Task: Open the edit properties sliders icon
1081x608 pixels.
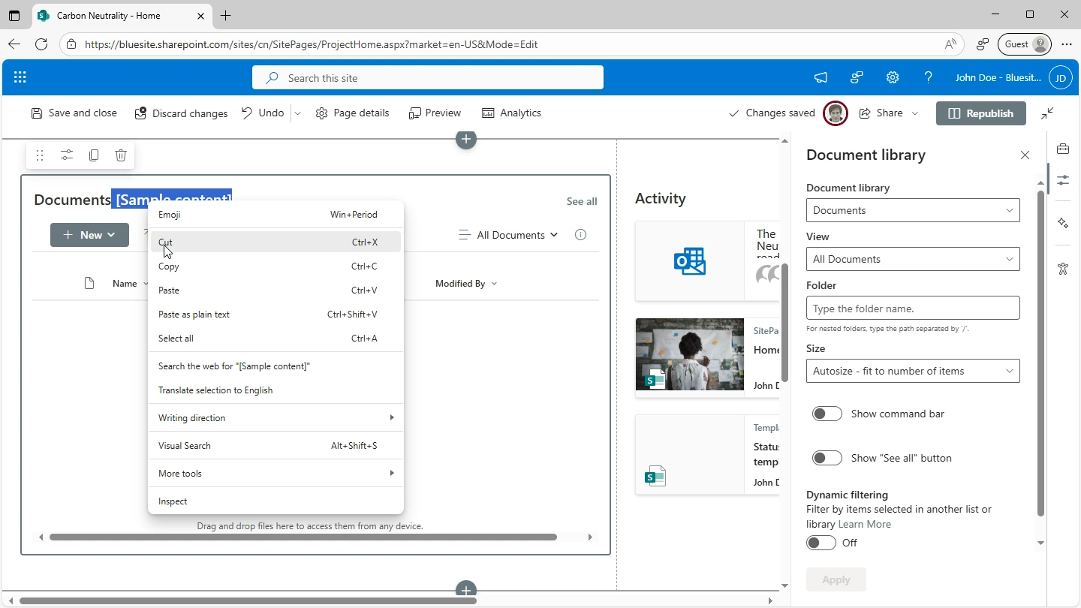Action: tap(67, 155)
